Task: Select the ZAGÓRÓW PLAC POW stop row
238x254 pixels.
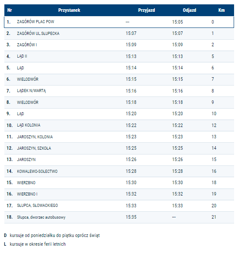Action: coord(119,22)
